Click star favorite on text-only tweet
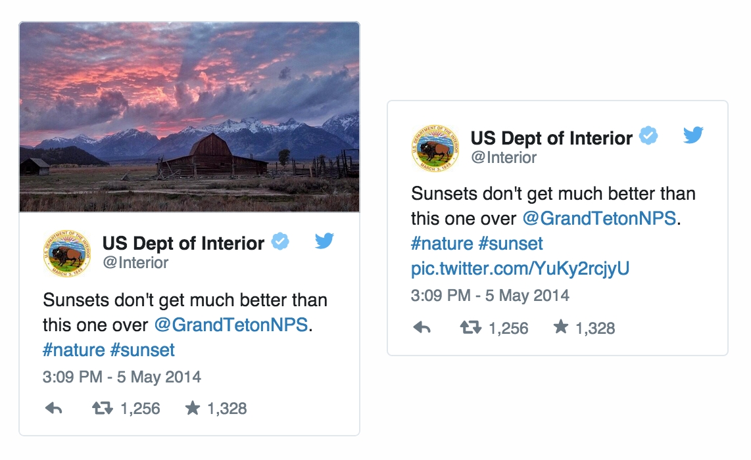 pyautogui.click(x=560, y=327)
